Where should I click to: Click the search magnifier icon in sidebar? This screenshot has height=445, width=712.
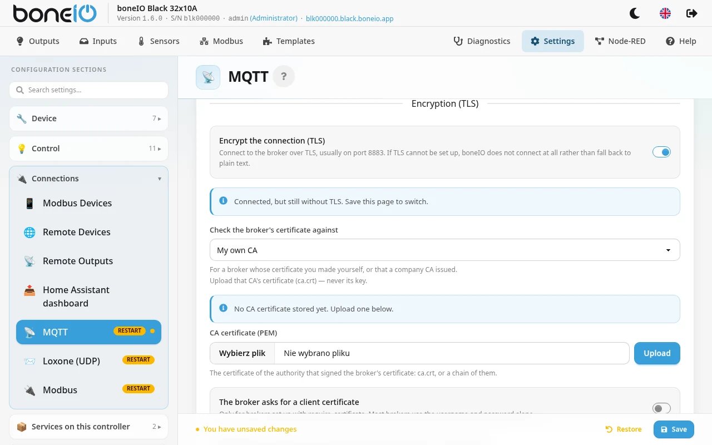[x=20, y=90]
